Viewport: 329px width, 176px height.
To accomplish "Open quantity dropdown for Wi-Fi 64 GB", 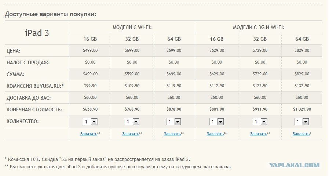I will coord(174,122).
